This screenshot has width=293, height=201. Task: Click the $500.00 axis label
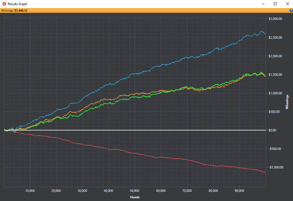(x=274, y=112)
